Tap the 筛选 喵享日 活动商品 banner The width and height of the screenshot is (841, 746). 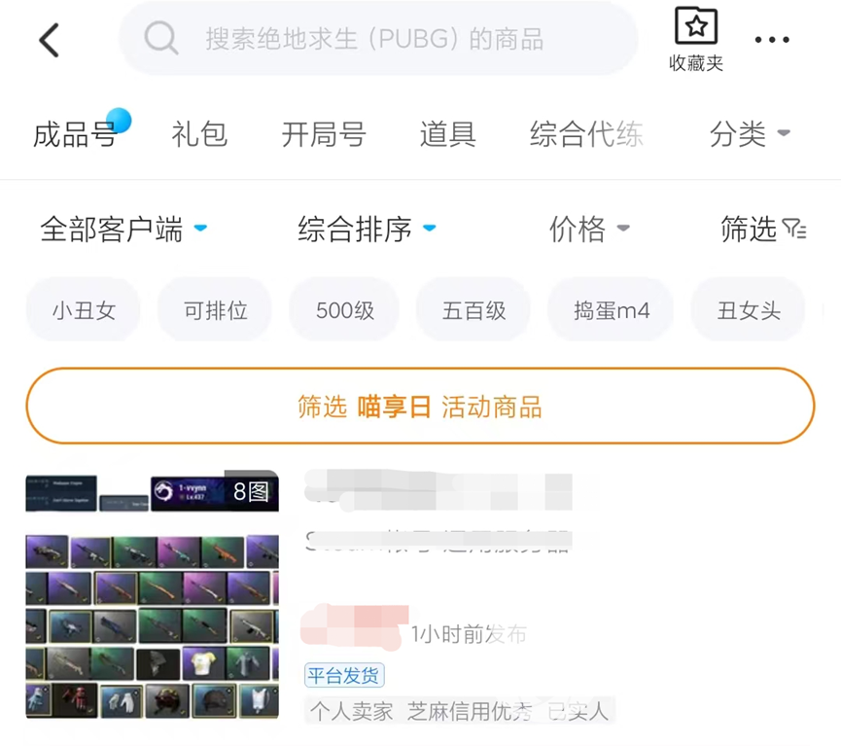[420, 406]
